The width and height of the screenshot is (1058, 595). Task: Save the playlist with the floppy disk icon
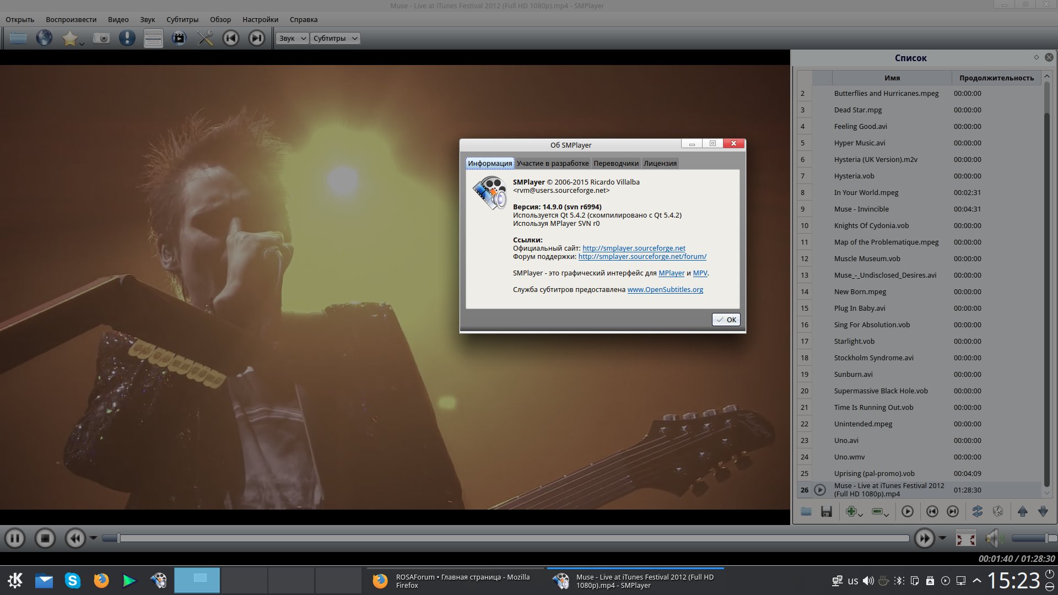(826, 512)
